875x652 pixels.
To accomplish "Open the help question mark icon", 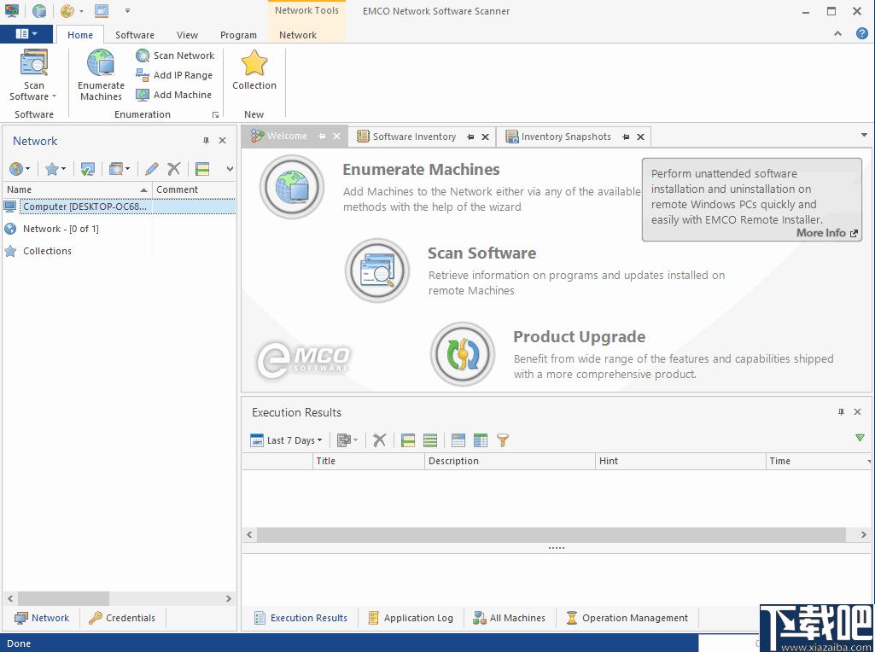I will point(861,33).
